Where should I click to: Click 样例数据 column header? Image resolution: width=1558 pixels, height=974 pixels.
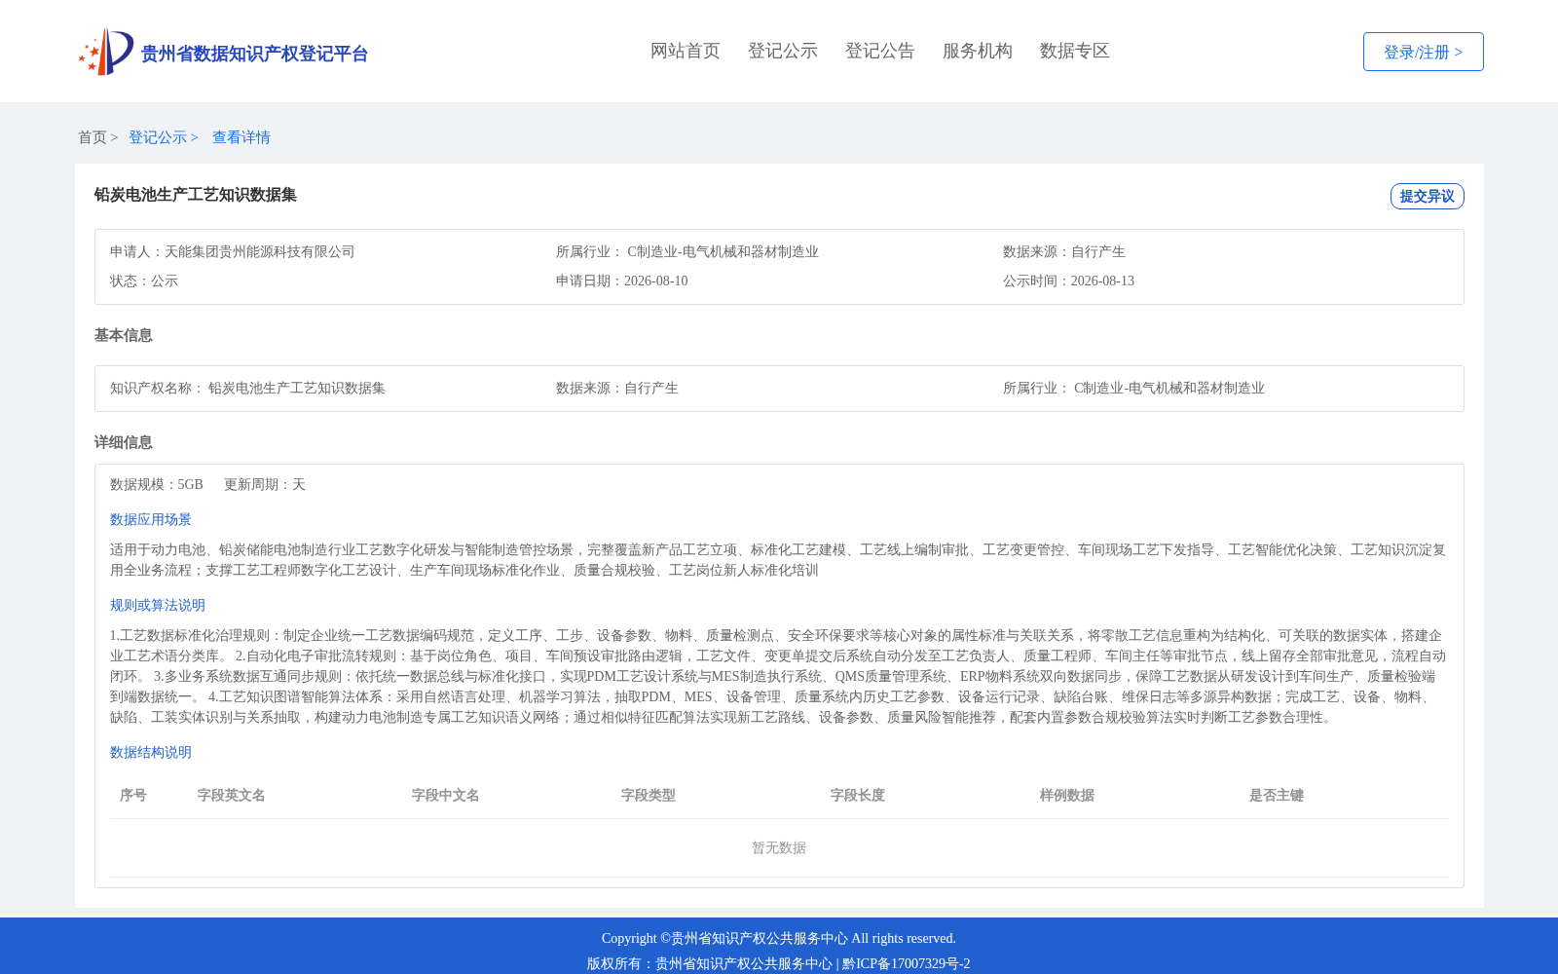pos(1067,796)
